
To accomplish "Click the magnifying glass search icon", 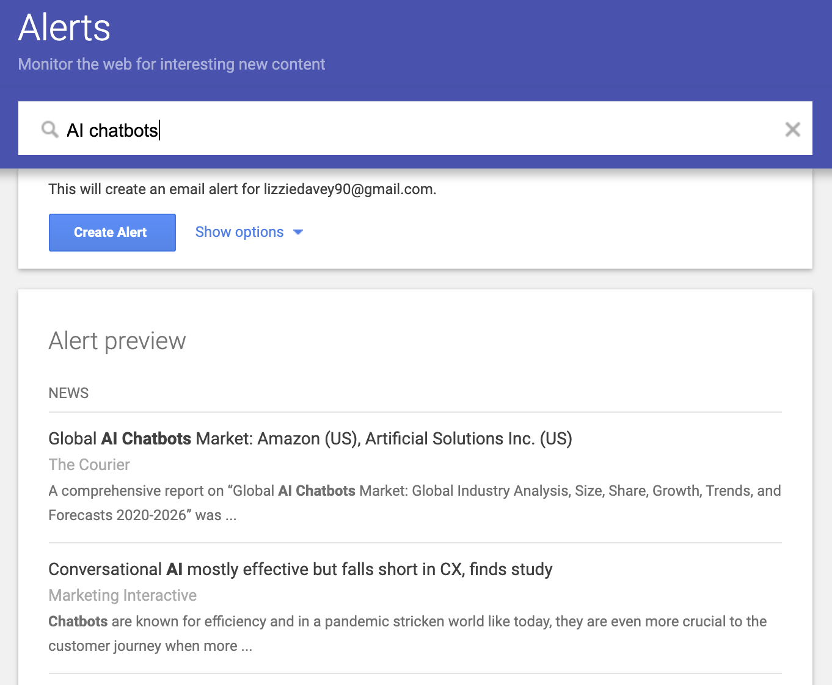I will (49, 129).
